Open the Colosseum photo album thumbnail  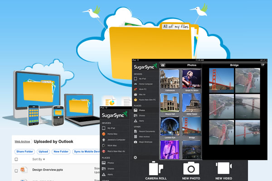coord(170,79)
